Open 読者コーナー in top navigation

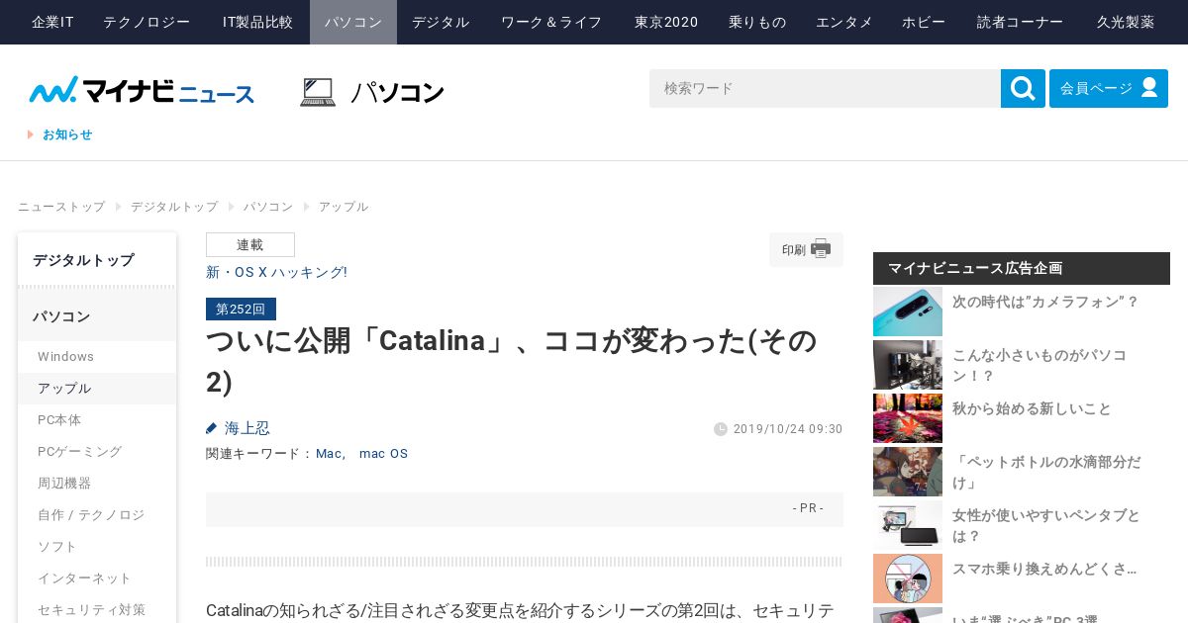pos(1021,22)
